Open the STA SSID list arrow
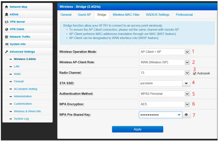This screenshot has width=219, height=141. click(x=187, y=83)
